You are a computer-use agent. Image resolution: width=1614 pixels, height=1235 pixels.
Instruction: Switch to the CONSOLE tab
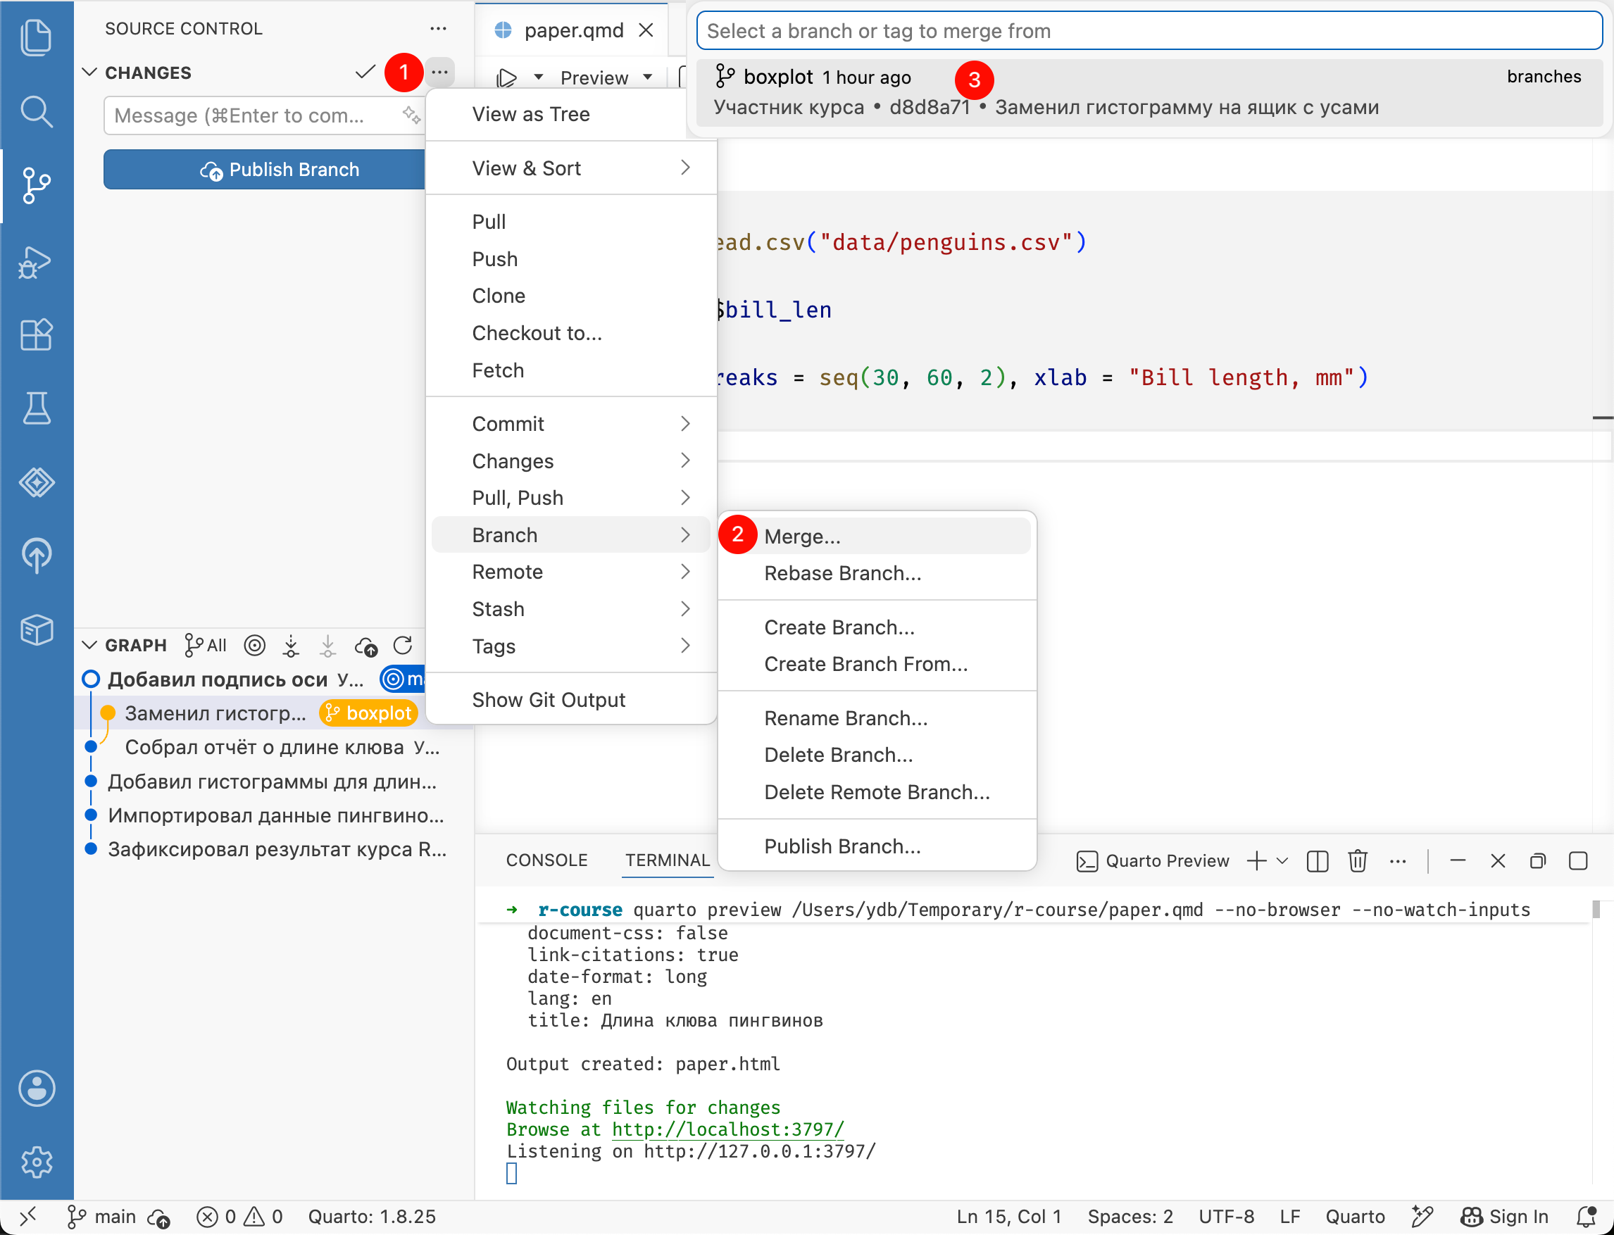[546, 860]
